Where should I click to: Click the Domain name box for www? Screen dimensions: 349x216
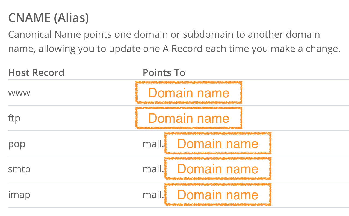189,92
